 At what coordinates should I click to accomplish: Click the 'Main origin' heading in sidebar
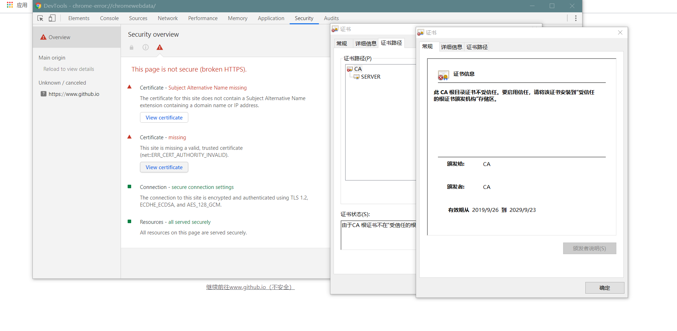point(52,58)
